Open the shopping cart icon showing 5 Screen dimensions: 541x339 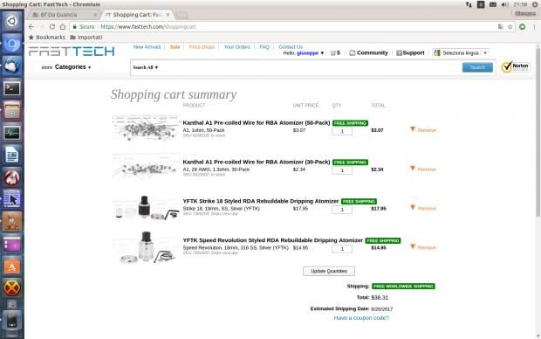(335, 53)
